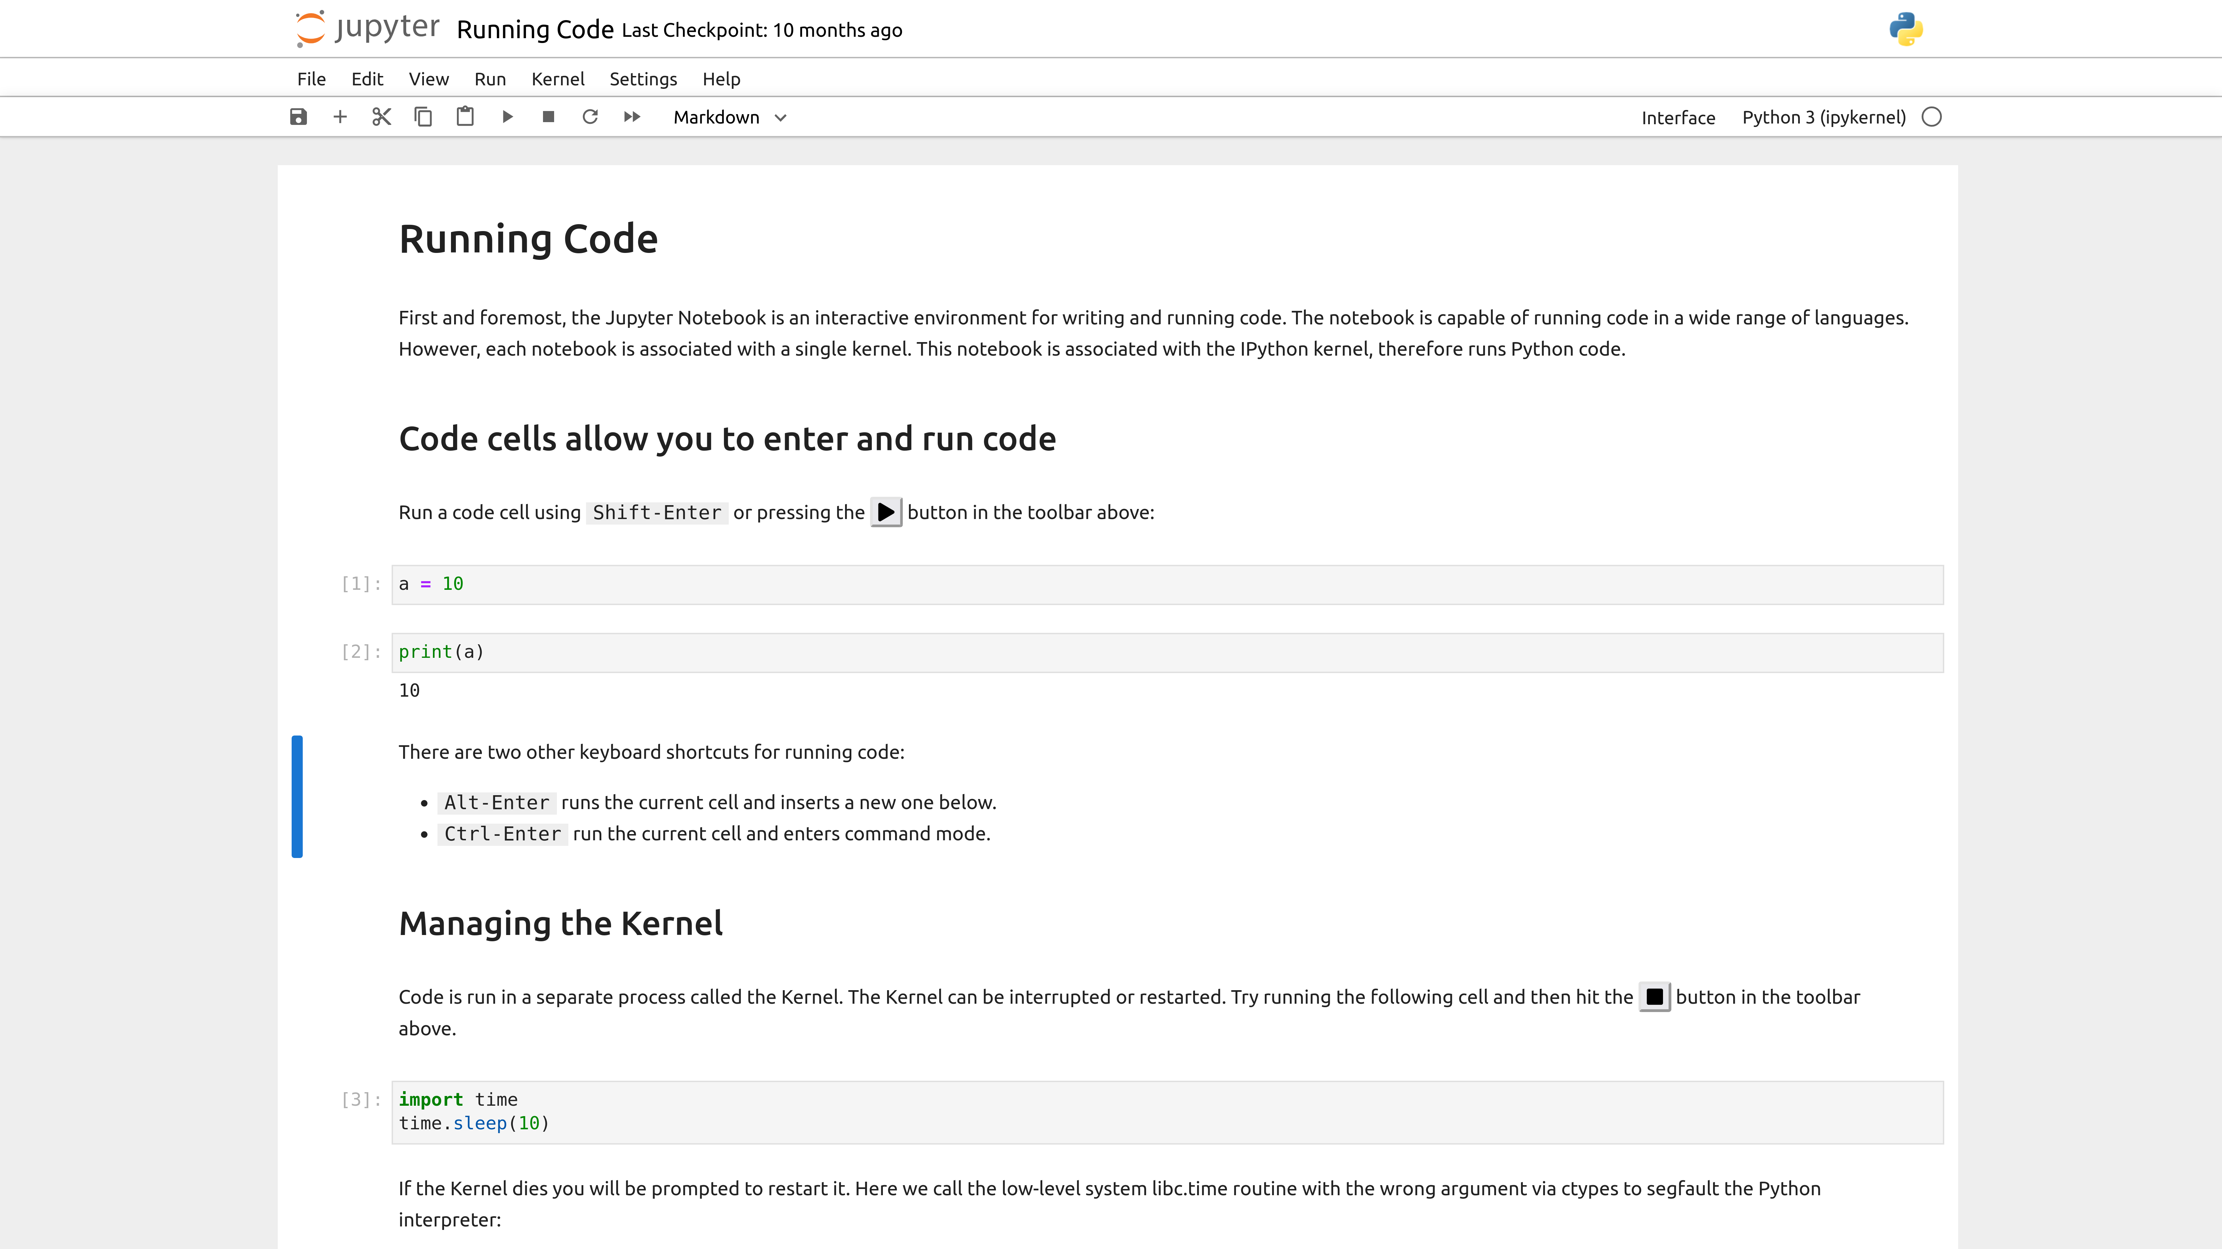Click the Save (floppy disk) icon
The height and width of the screenshot is (1249, 2222).
tap(299, 117)
